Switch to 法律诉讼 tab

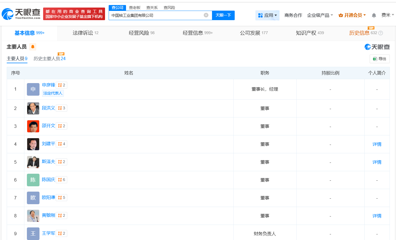click(x=85, y=33)
